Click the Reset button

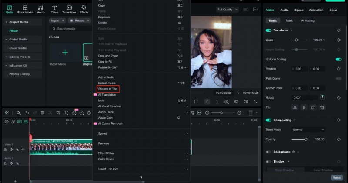(337, 178)
